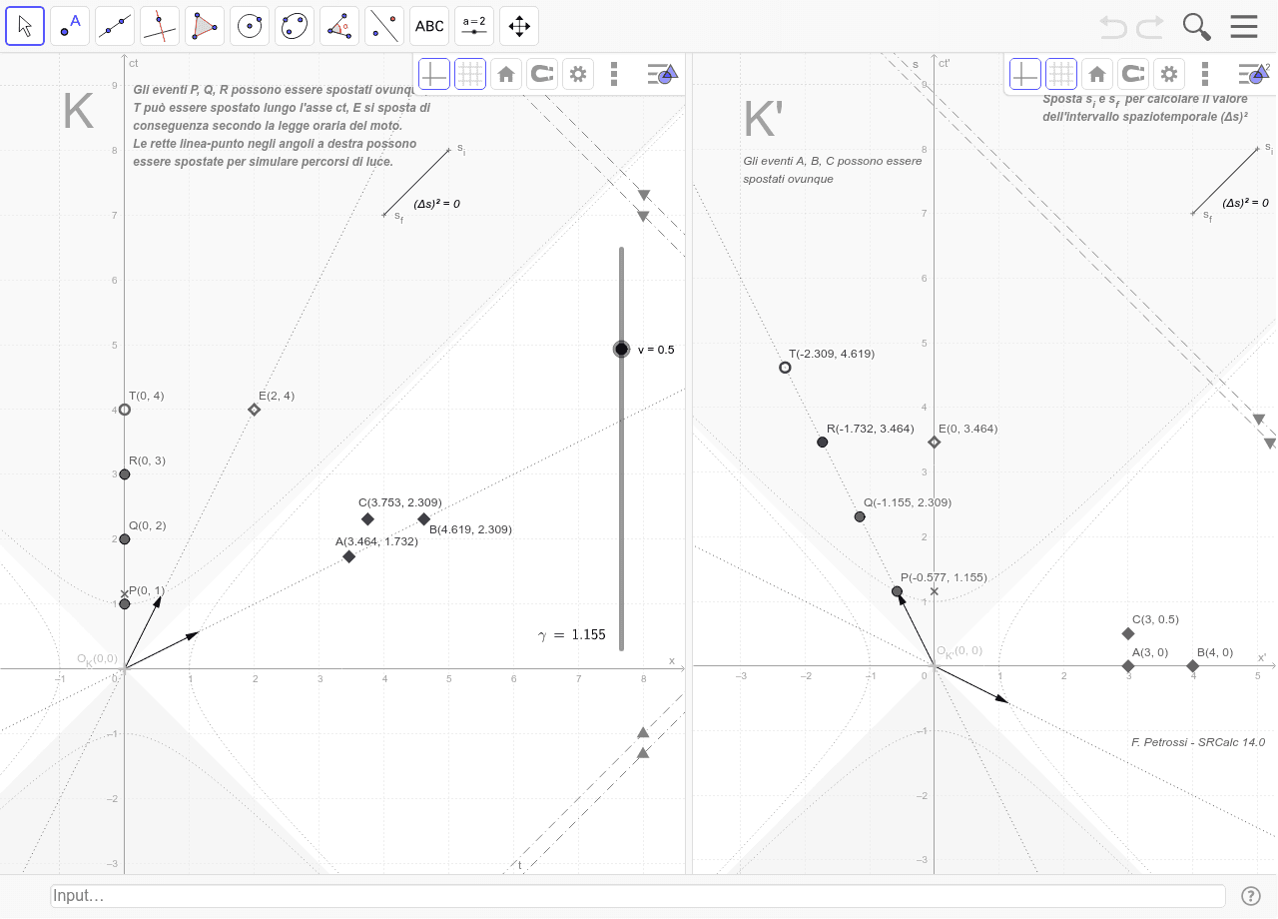The width and height of the screenshot is (1278, 919).
Task: Reset right K' view to home
Action: coord(1097,74)
